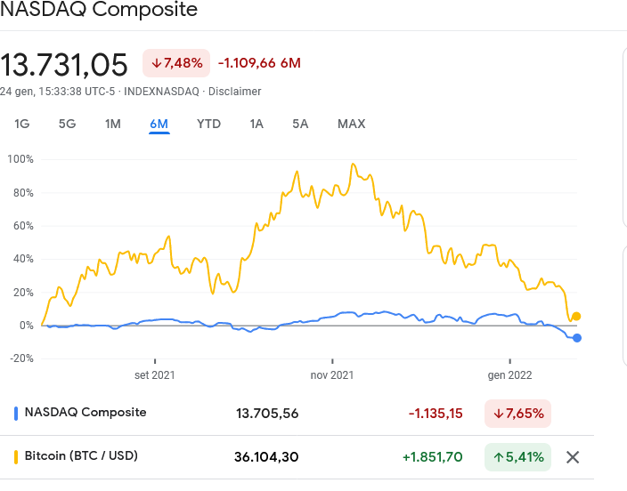Click the 100% y-axis label
Image resolution: width=627 pixels, height=491 pixels.
(x=20, y=159)
